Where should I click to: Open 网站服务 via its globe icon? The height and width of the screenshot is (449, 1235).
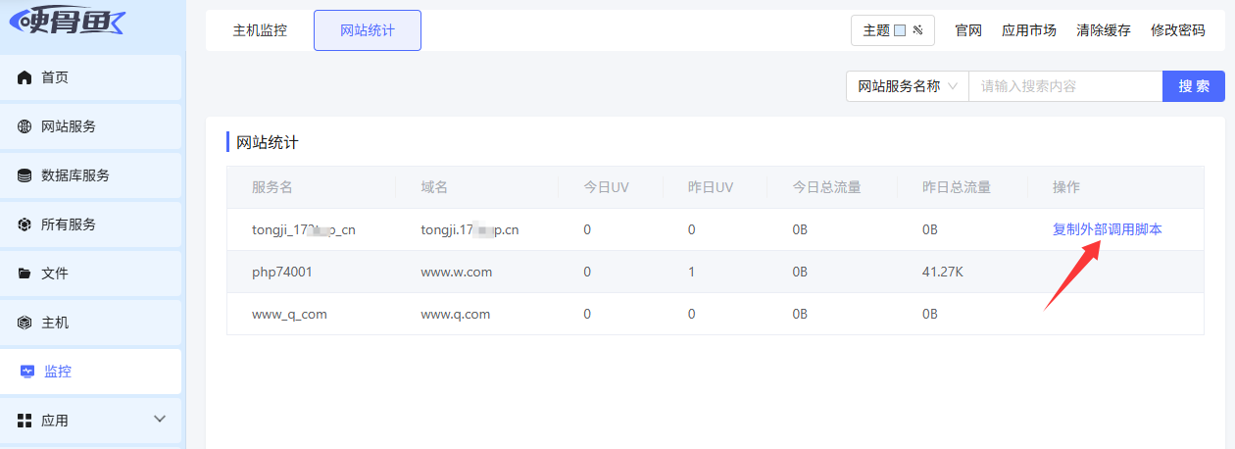tap(25, 126)
